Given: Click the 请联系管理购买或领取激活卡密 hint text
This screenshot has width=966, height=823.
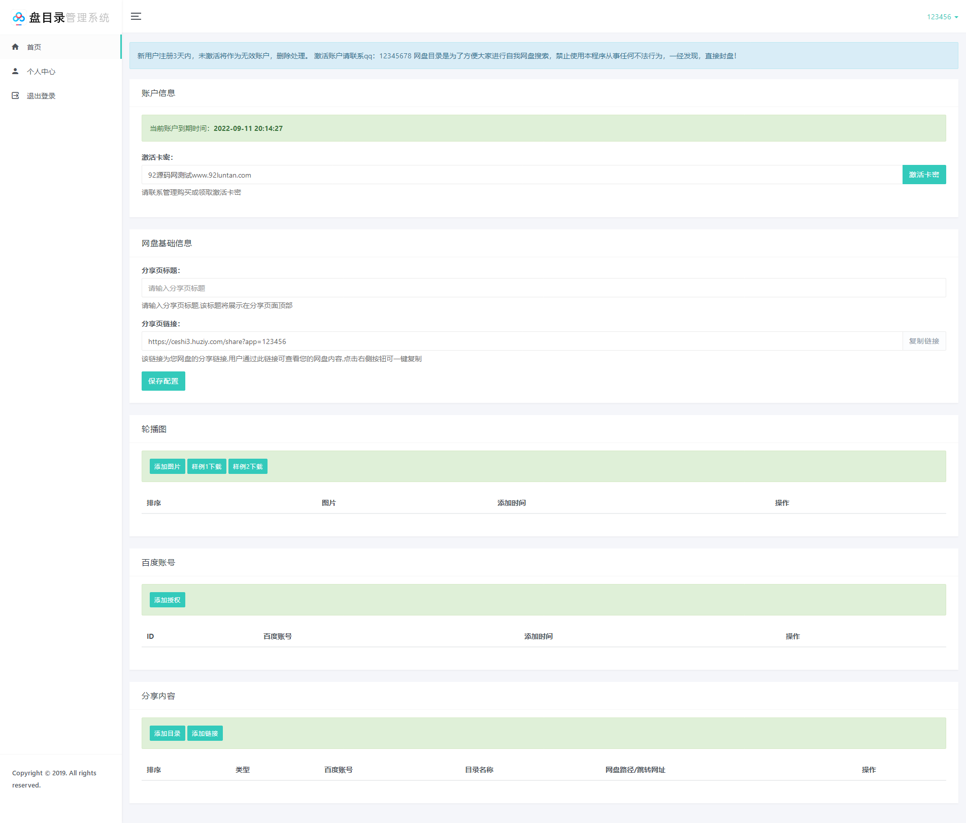Looking at the screenshot, I should click(x=191, y=192).
